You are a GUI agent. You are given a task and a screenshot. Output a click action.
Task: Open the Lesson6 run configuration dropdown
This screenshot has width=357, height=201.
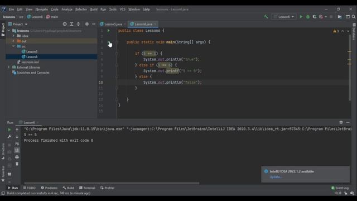click(284, 17)
